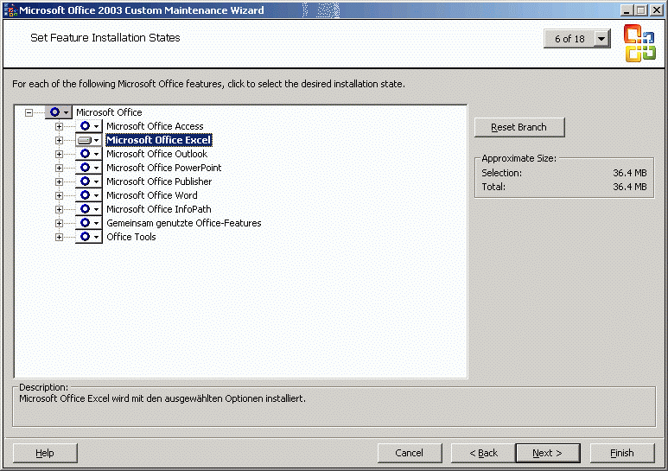668x471 pixels.
Task: Open install state icon for Gemeinsam genutzte Office-Features
Action: (89, 223)
